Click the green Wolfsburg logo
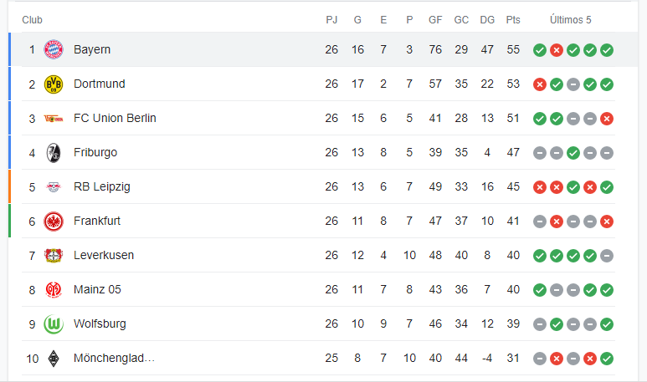This screenshot has height=382, width=647. click(x=54, y=323)
